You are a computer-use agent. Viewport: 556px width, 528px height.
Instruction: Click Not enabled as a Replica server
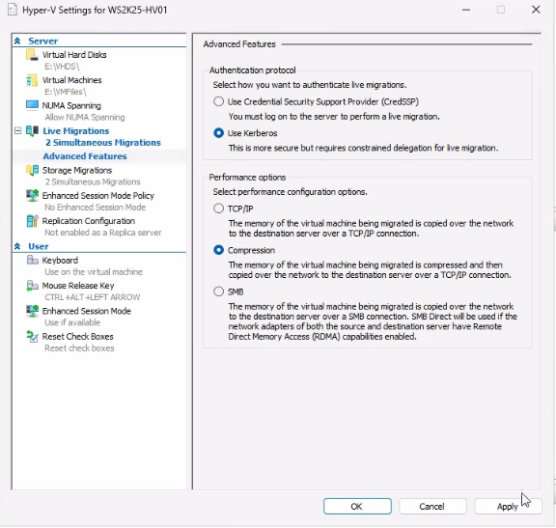point(103,233)
